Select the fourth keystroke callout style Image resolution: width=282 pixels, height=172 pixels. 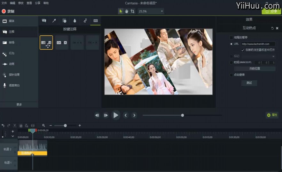(92, 42)
